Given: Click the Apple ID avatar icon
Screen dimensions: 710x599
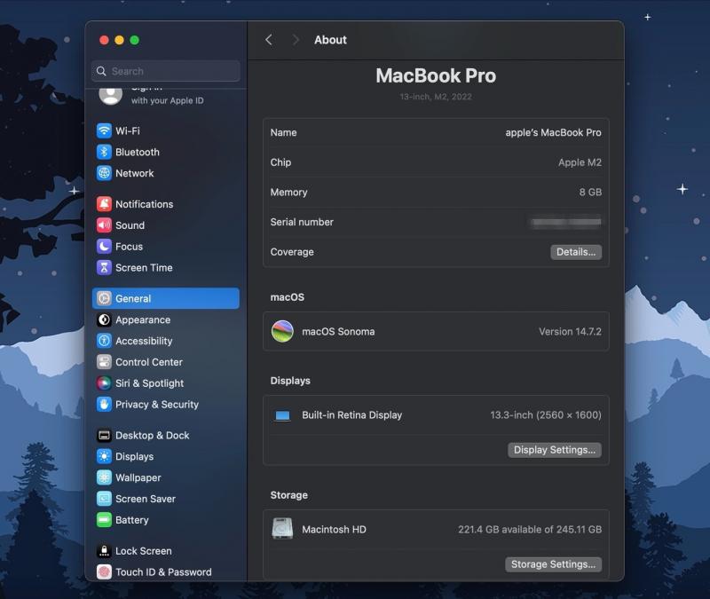Looking at the screenshot, I should [x=110, y=96].
